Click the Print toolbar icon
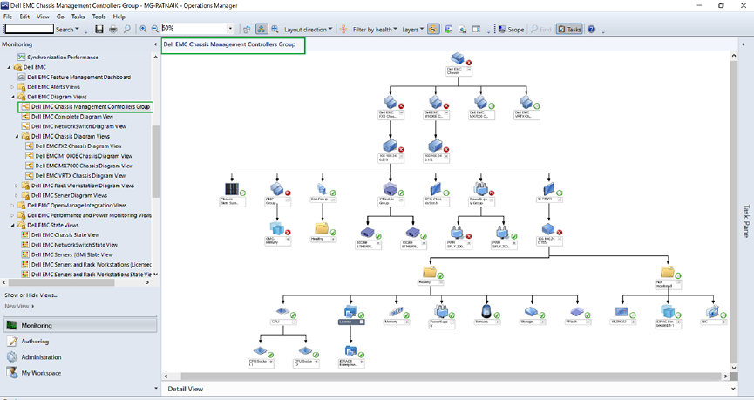Screen dimensions: 754x400 113,30
